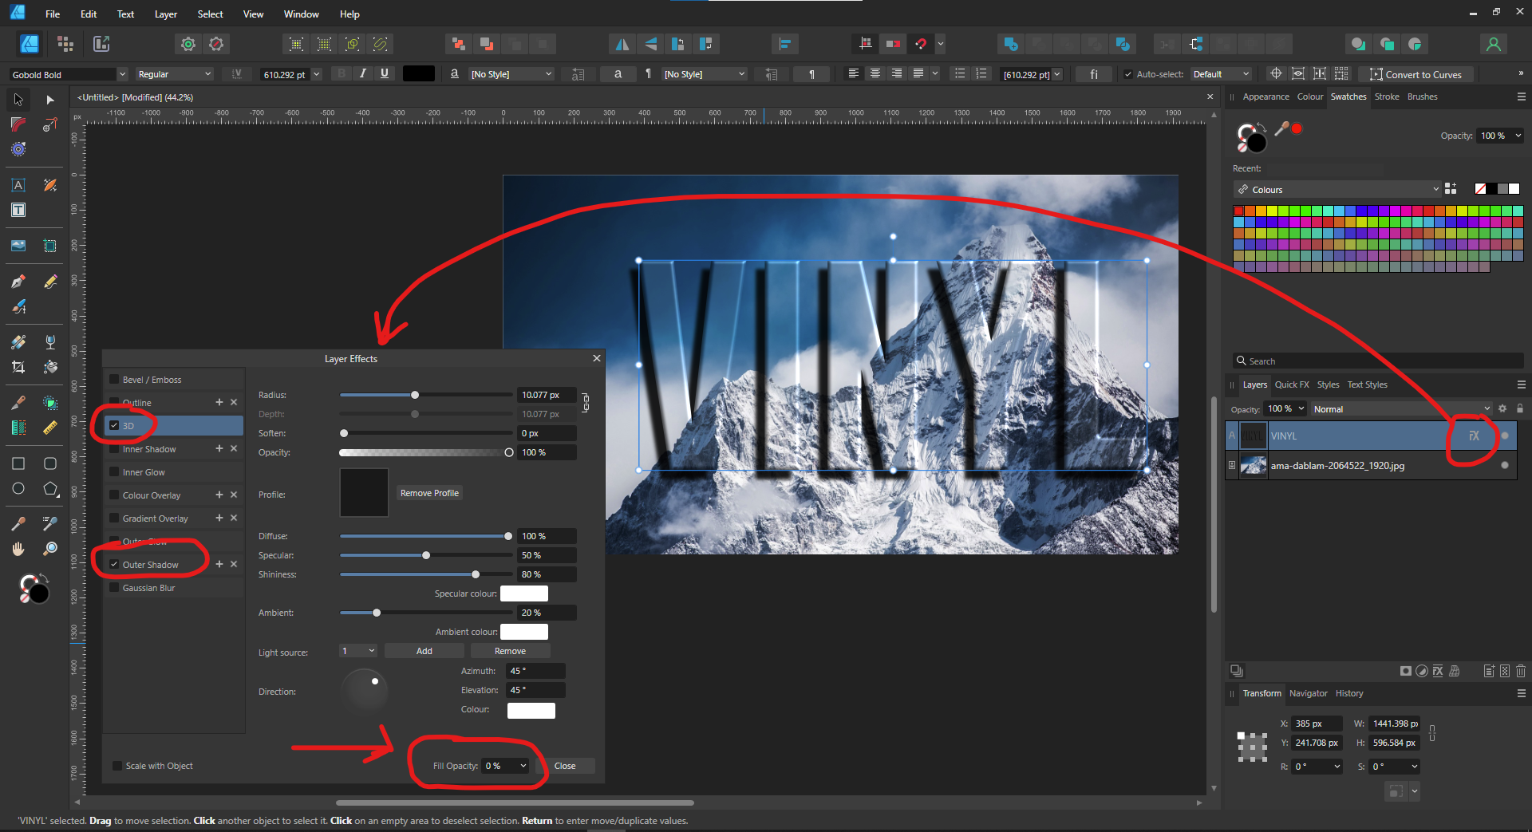
Task: Toggle visibility dot of VINYL layer
Action: [x=1505, y=436]
